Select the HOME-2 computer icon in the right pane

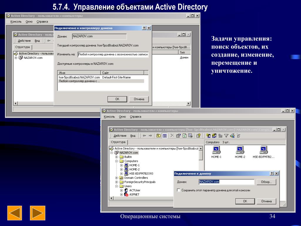(240, 150)
